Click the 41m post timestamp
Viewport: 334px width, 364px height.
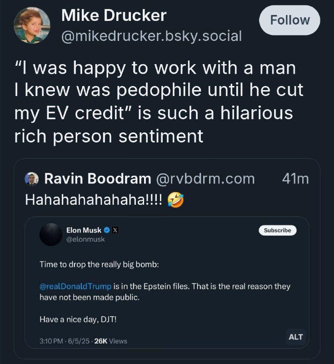coord(295,179)
